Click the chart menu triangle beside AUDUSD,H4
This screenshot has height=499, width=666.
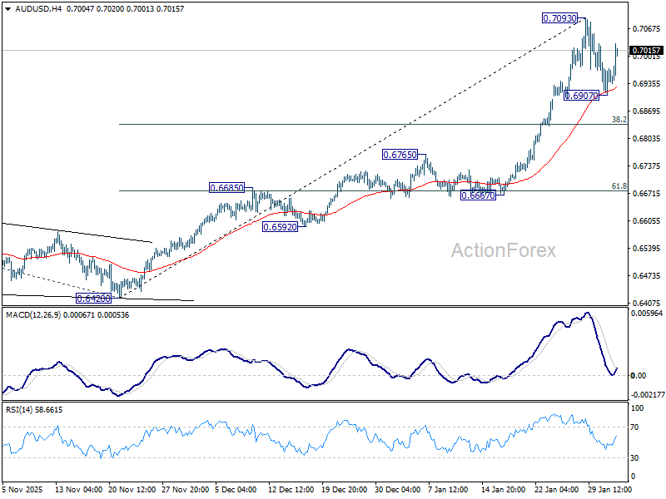point(8,9)
